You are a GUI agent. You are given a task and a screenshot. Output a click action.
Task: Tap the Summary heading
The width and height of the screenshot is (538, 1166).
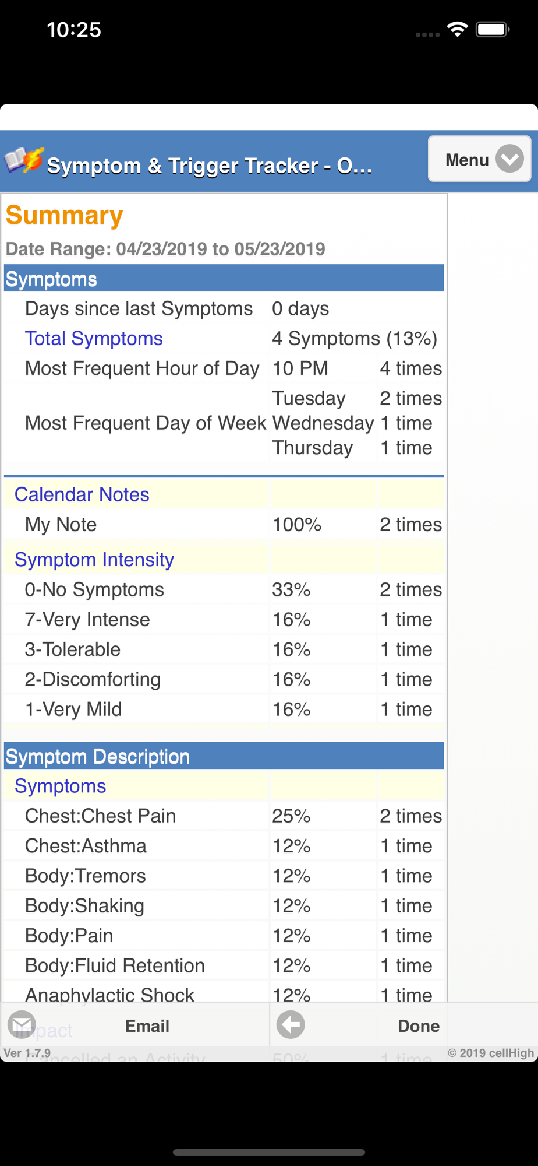point(65,215)
